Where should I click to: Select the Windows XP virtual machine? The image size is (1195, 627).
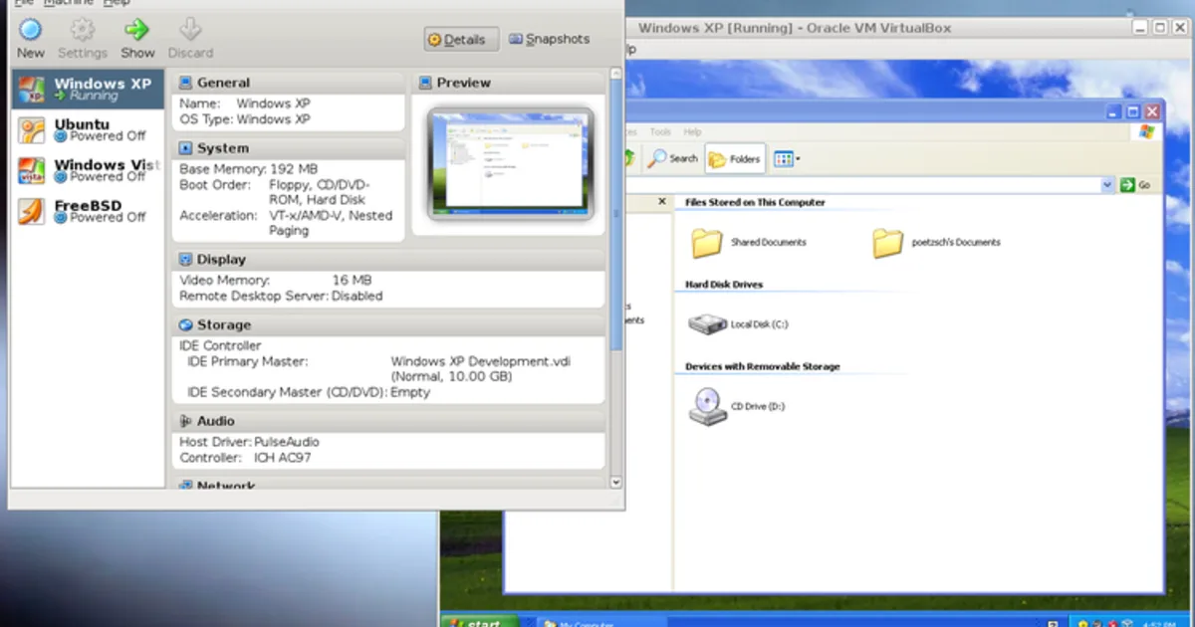[x=88, y=90]
